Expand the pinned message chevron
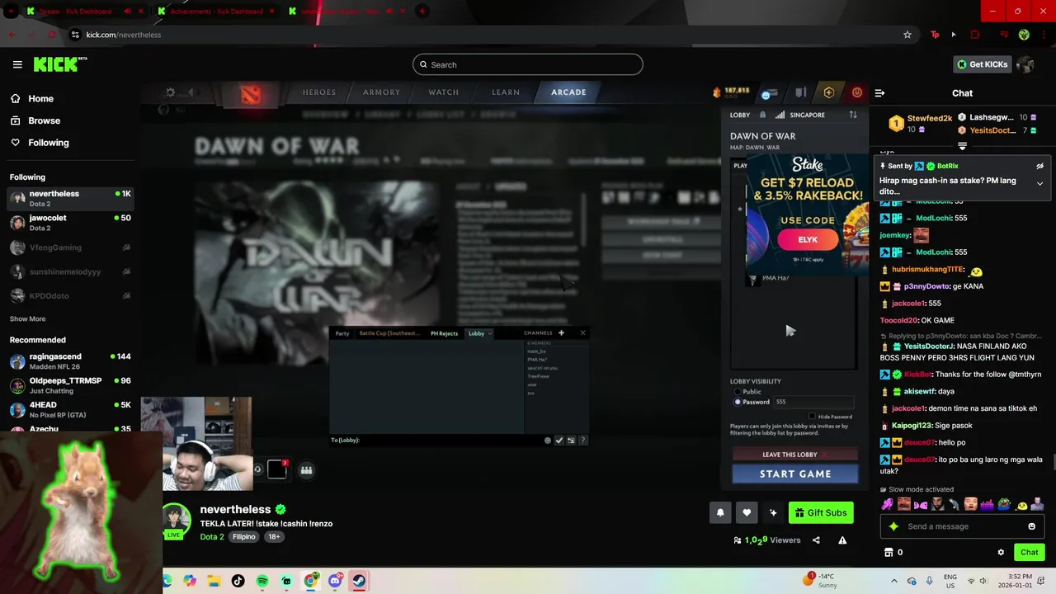The width and height of the screenshot is (1056, 594). [1039, 183]
